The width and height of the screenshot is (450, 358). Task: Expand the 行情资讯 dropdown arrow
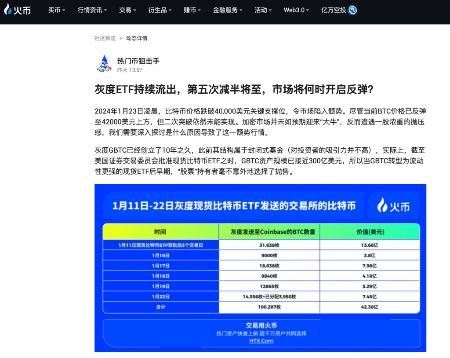coord(105,11)
